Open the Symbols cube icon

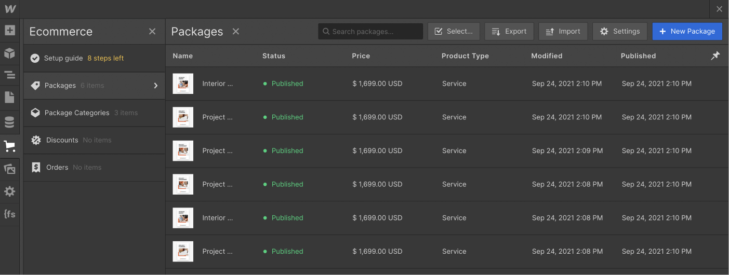(9, 53)
